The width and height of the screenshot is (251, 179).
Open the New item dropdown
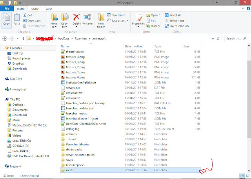coord(116,15)
